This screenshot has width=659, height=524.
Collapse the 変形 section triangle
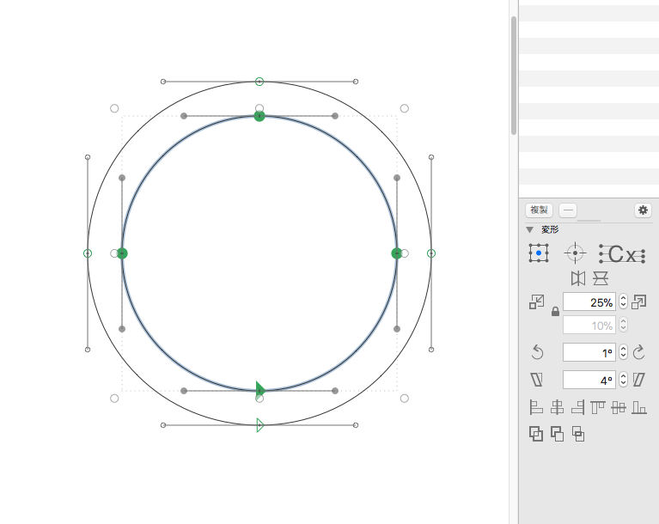point(529,229)
